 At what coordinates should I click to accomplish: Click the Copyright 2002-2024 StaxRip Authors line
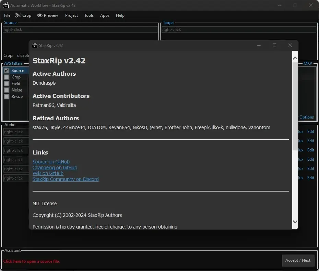tap(77, 215)
